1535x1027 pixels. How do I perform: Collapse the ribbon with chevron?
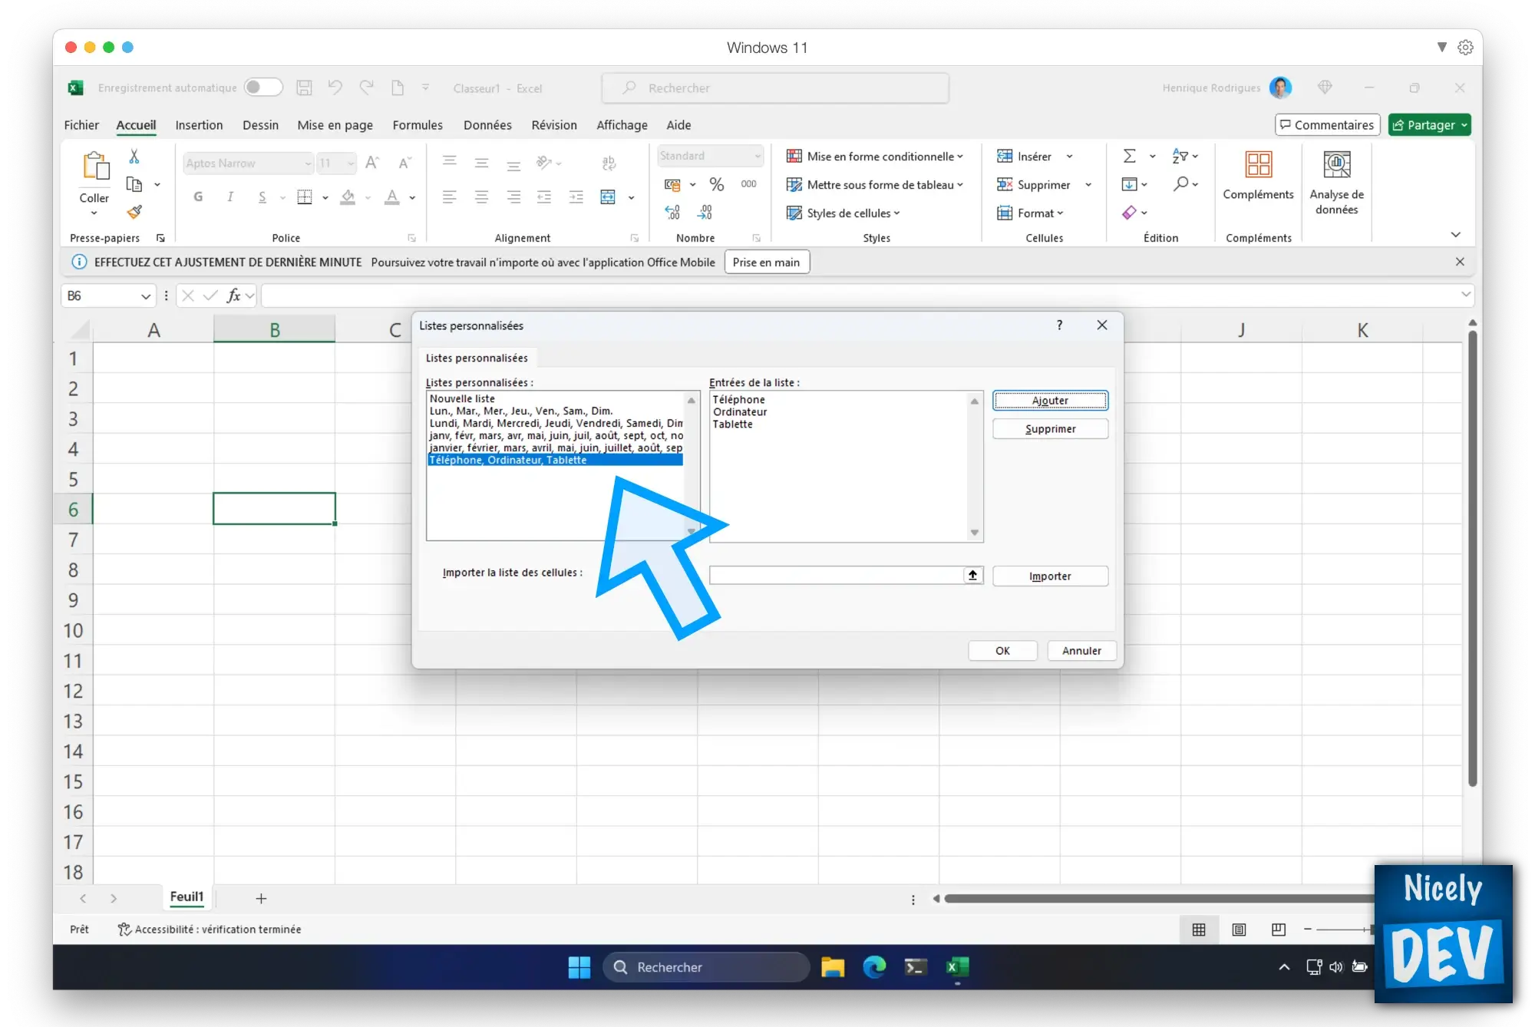(x=1455, y=235)
